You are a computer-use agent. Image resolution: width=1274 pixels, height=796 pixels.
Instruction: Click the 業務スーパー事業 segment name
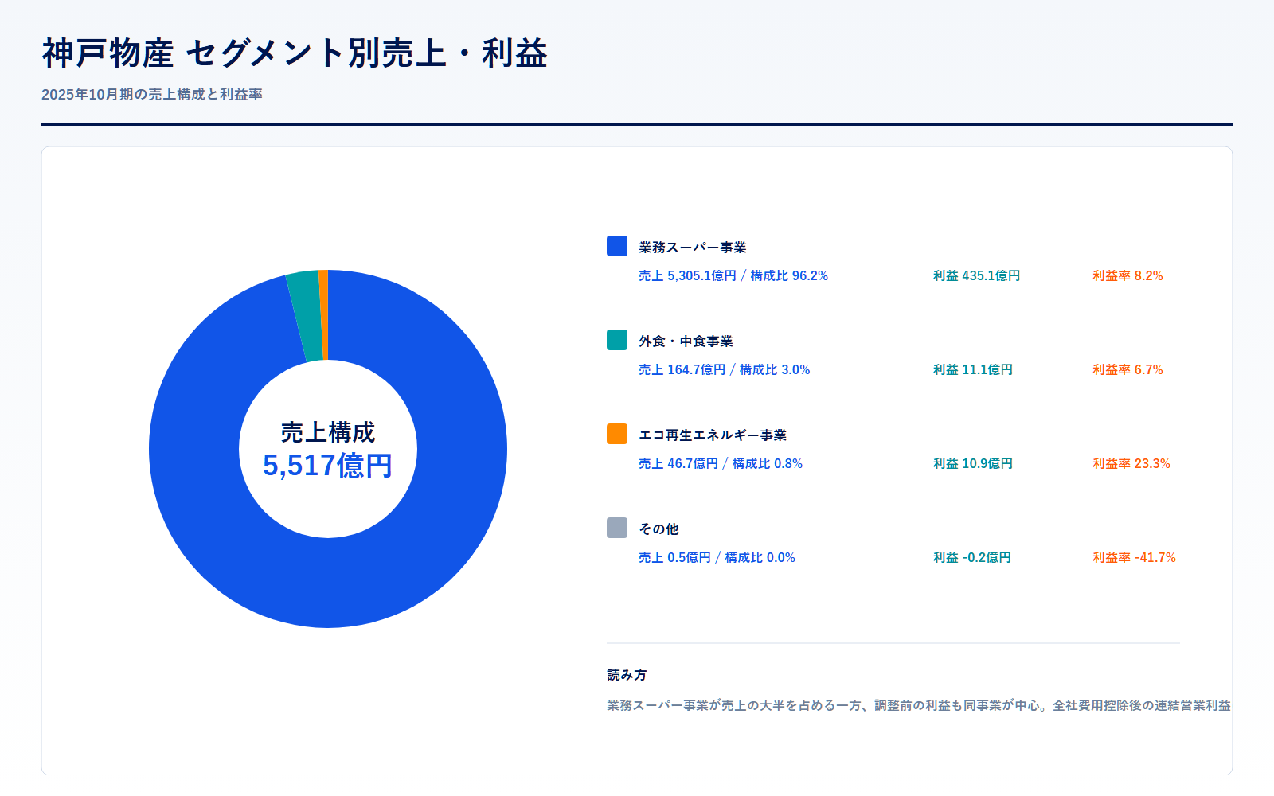pos(693,248)
